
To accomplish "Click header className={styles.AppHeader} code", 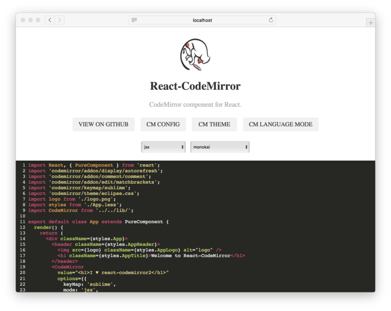I will tap(106, 244).
